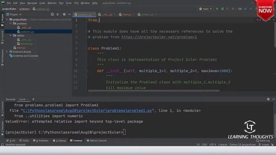Fold the comment block on line 3
The image size is (276, 155).
(86, 31)
